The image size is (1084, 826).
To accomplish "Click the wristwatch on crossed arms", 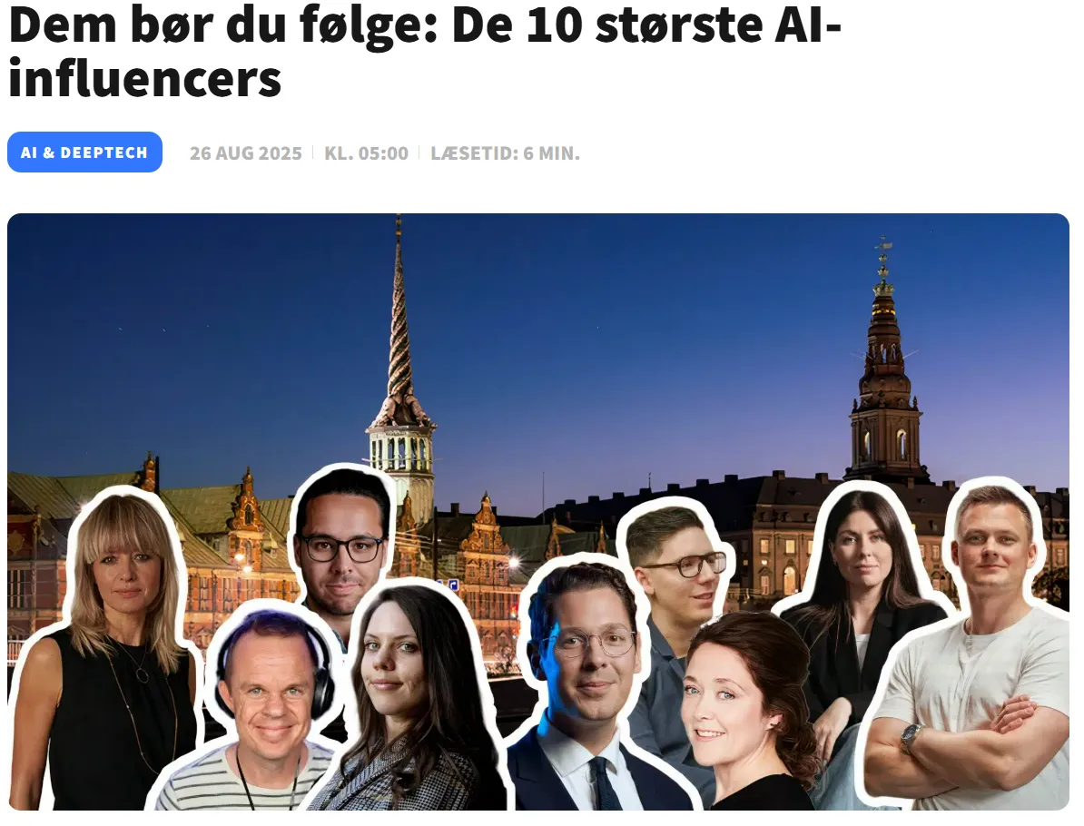I will 912,738.
